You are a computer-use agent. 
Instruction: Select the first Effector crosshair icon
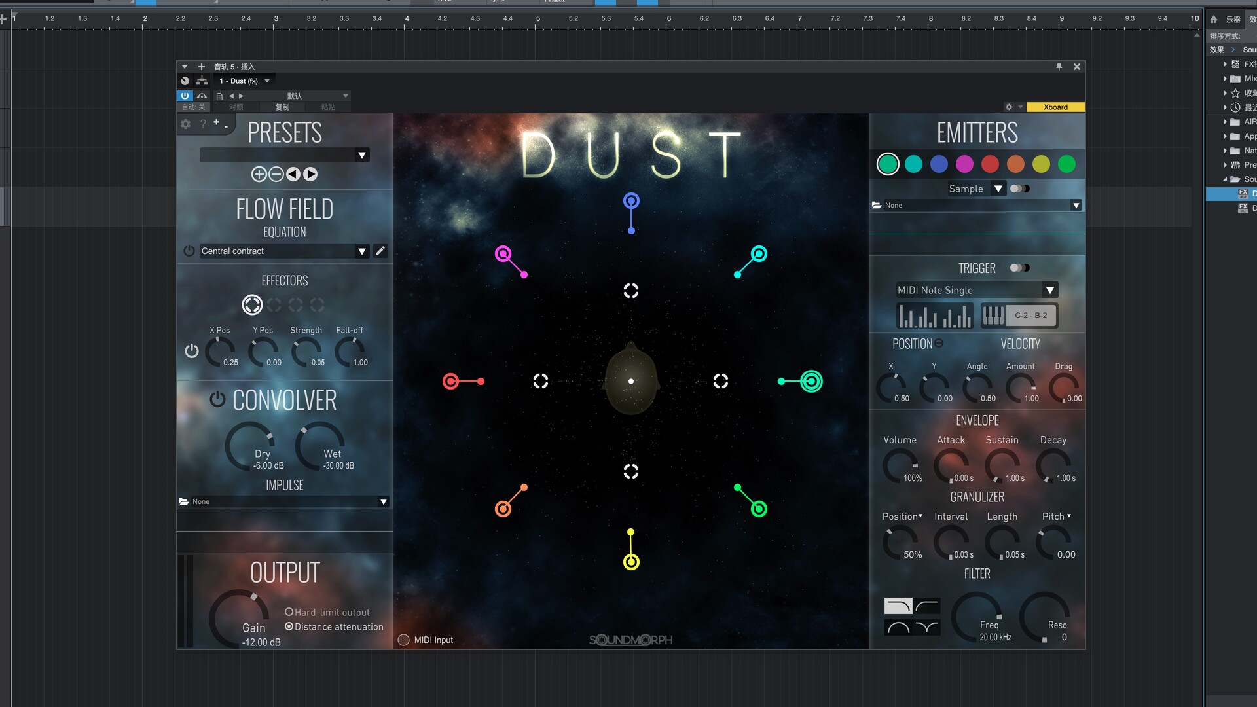pyautogui.click(x=253, y=304)
